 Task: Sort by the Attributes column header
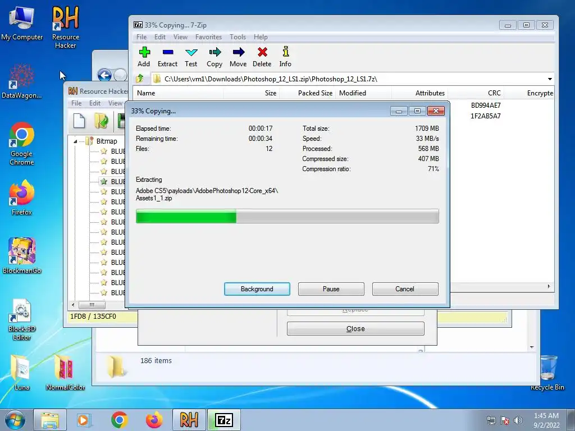(x=420, y=93)
